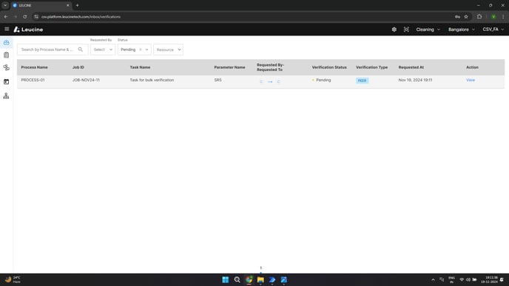Open the settings gear in Leucine header
Screen dimensions: 509x286
point(394,30)
